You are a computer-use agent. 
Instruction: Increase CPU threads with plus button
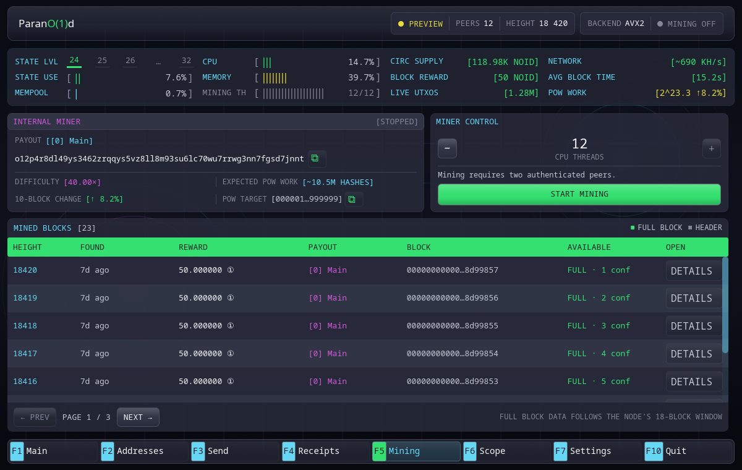(x=712, y=148)
